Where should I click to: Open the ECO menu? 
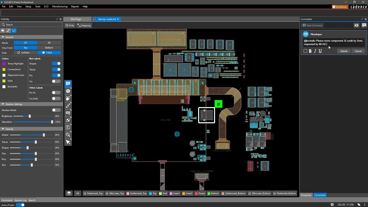46,7
